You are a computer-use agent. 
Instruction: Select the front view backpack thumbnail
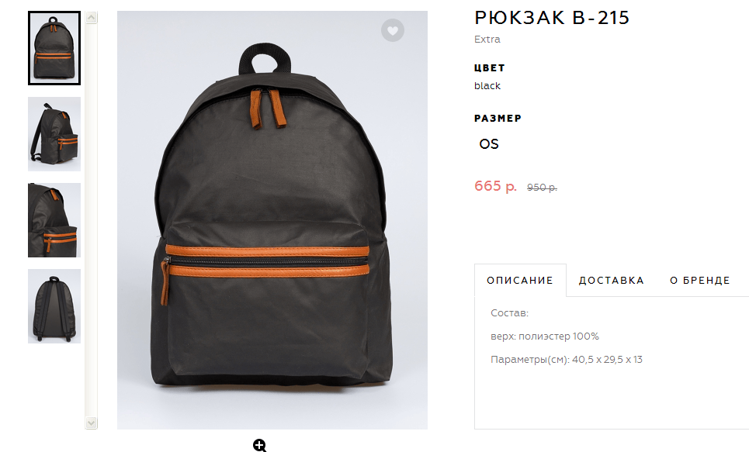(x=54, y=48)
